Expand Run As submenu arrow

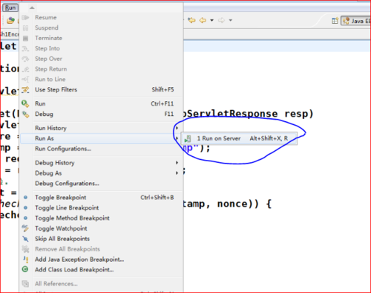pos(177,138)
